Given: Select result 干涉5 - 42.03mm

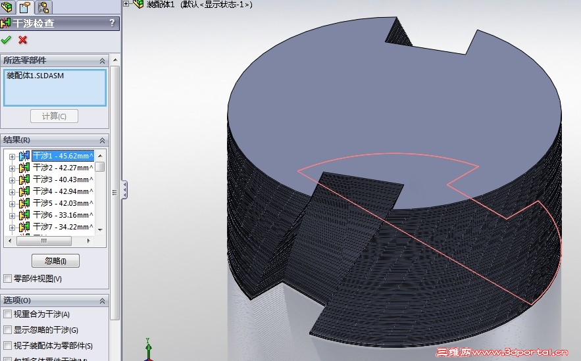Looking at the screenshot, I should pos(63,203).
